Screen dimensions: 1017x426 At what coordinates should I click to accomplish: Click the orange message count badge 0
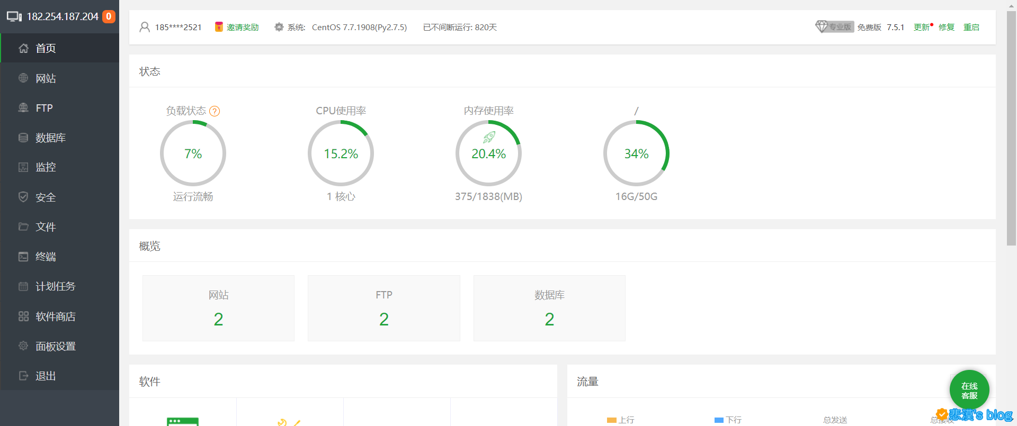coord(109,16)
